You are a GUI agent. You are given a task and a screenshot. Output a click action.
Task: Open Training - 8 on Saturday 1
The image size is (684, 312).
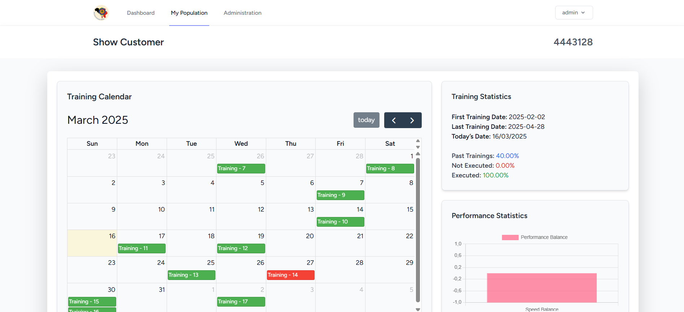[390, 168]
